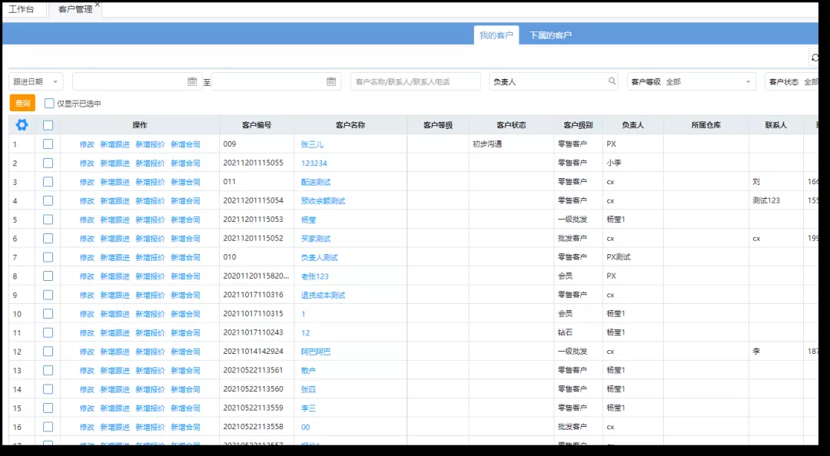The height and width of the screenshot is (456, 830).
Task: Open customer name link 李三
Action: [x=308, y=408]
